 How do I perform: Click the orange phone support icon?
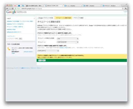tap(9, 49)
